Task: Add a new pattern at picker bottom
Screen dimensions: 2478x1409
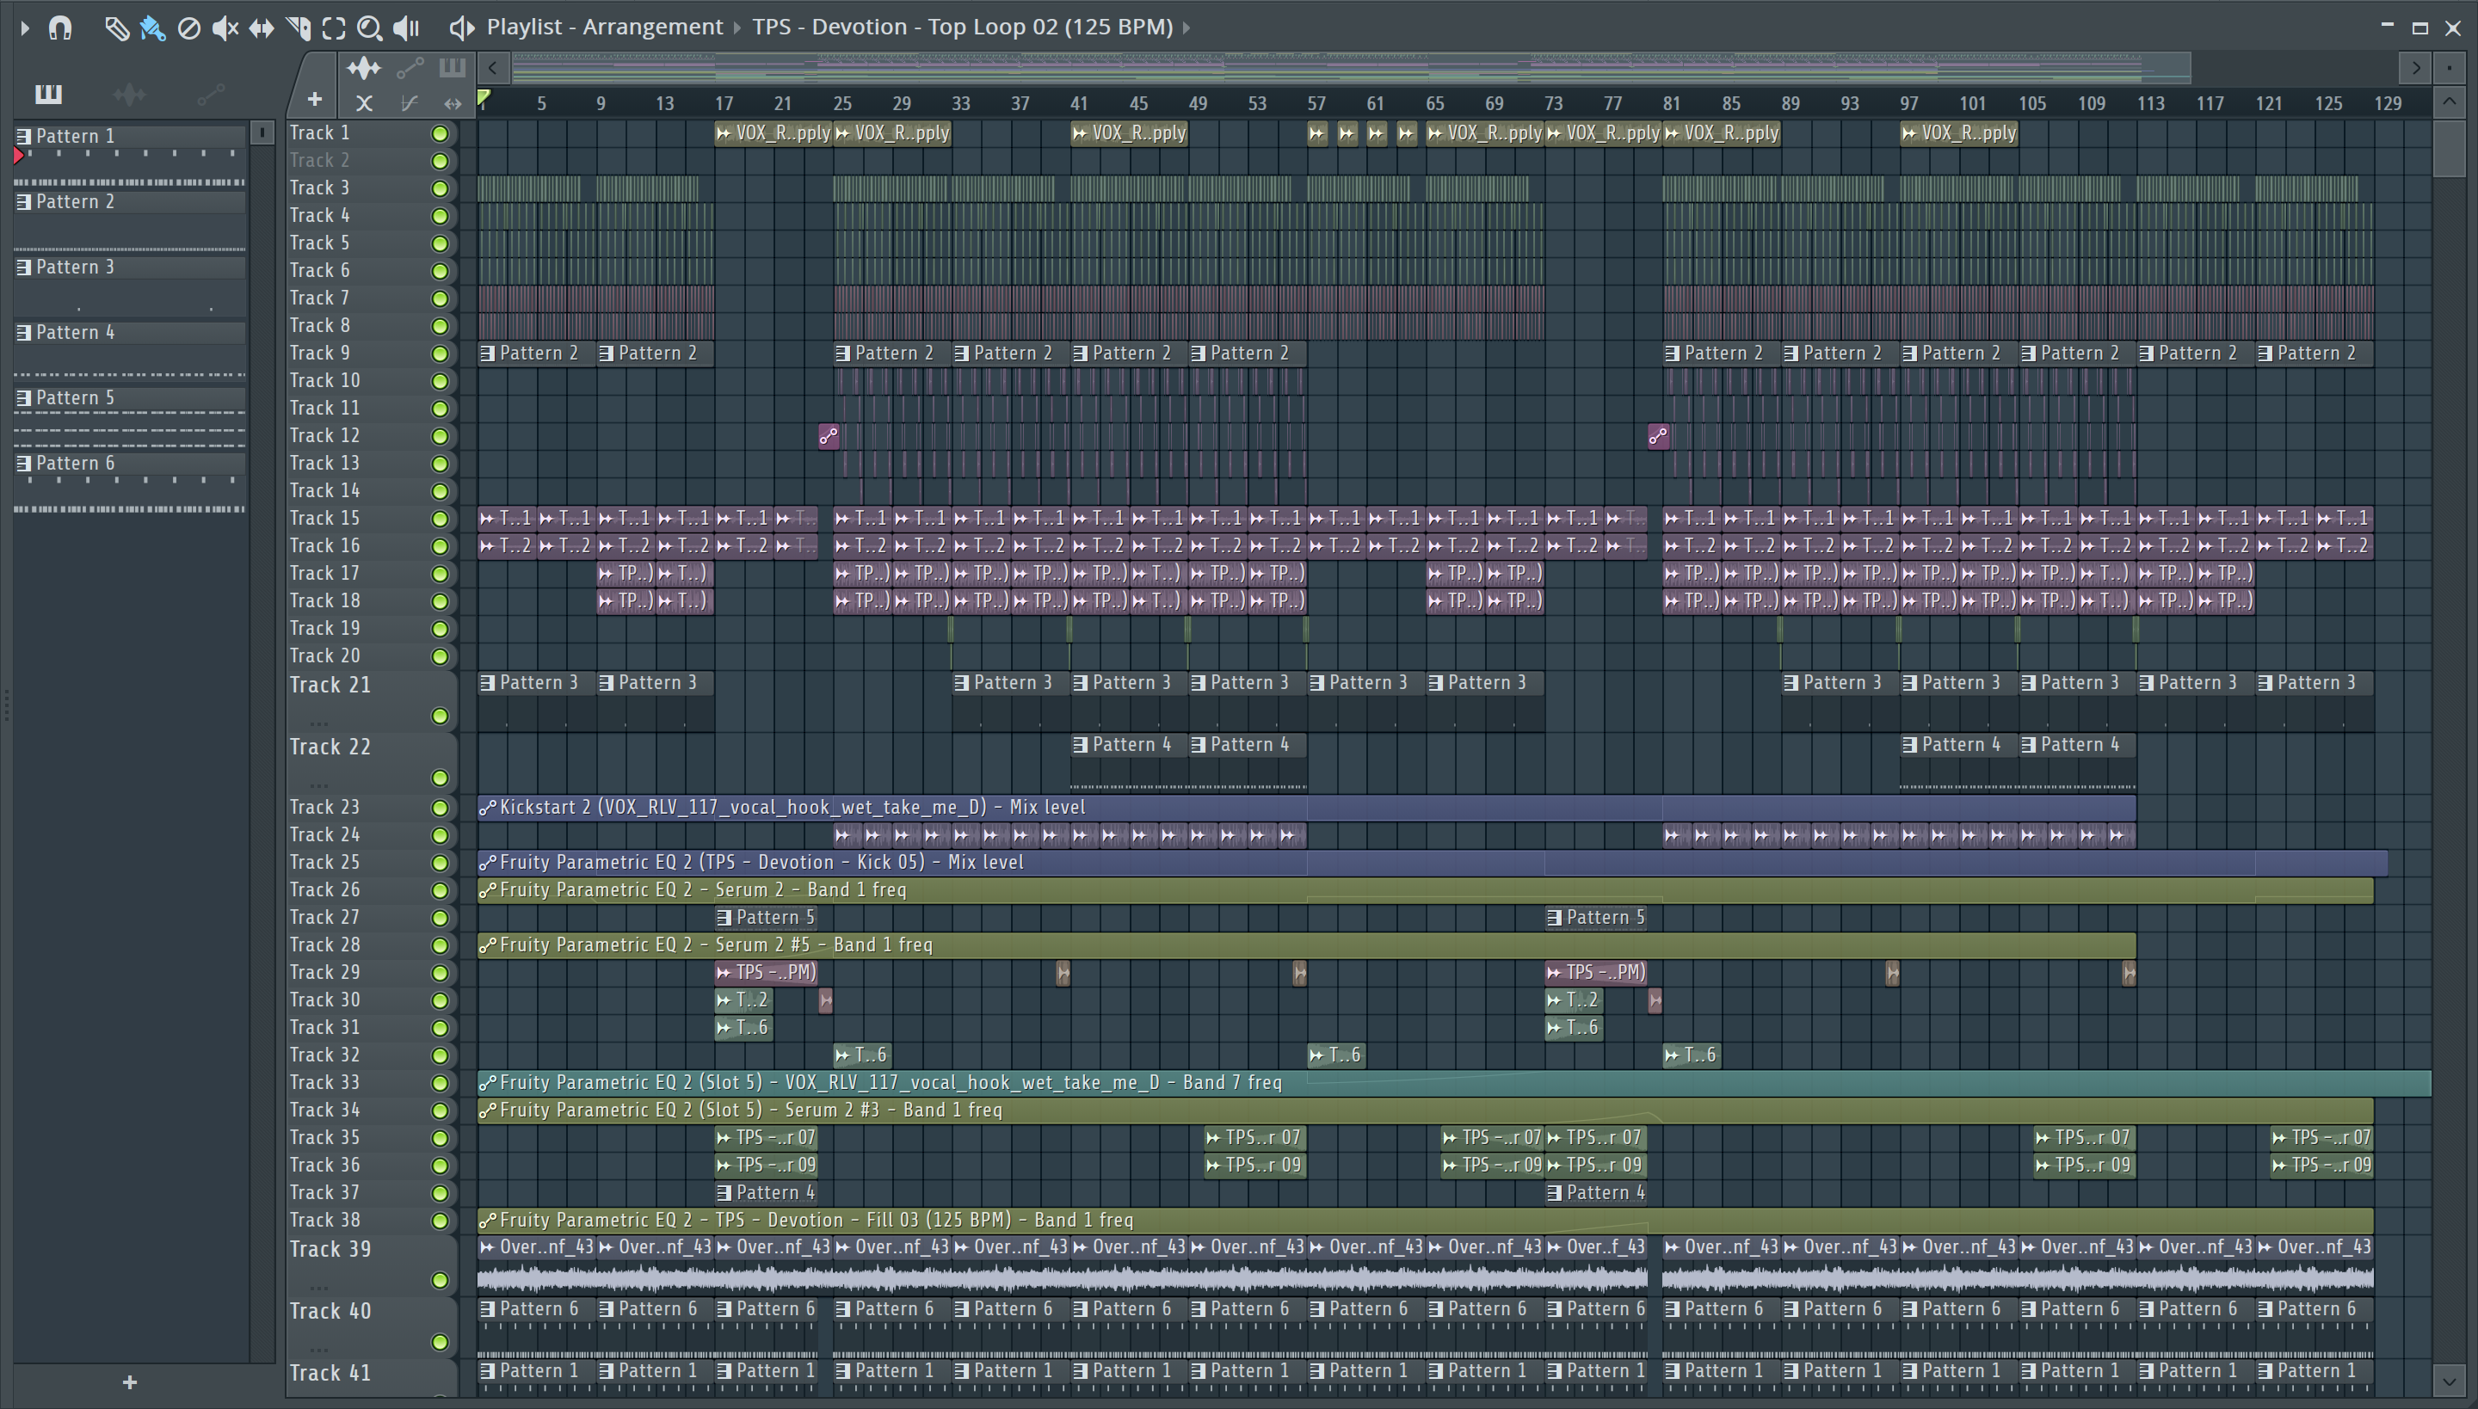Action: 130,1383
